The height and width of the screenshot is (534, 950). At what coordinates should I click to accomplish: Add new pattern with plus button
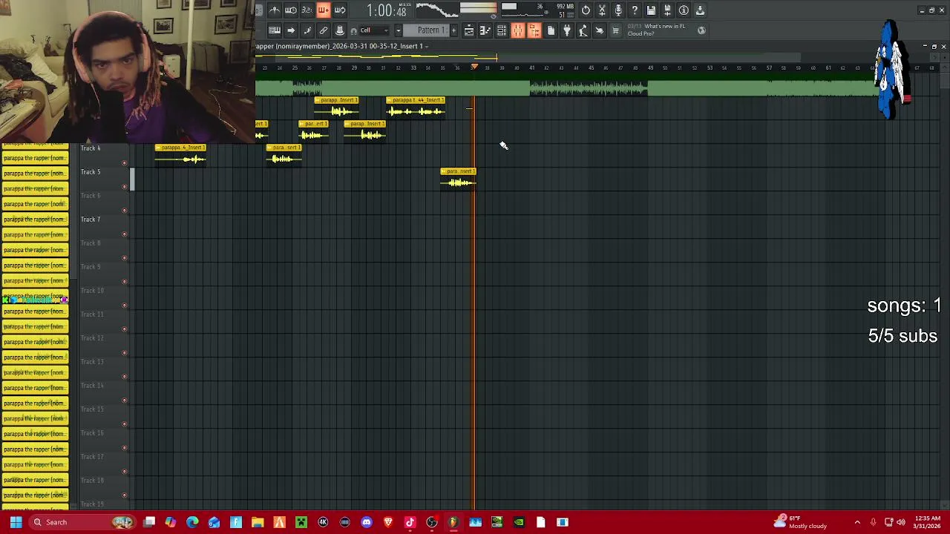click(453, 30)
